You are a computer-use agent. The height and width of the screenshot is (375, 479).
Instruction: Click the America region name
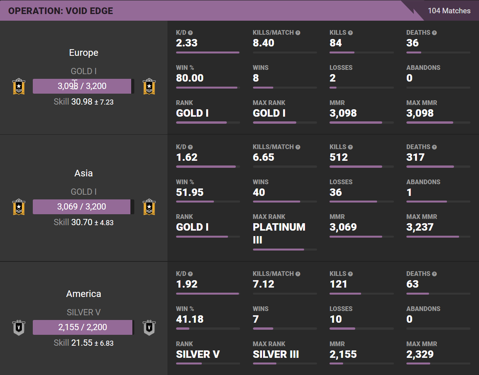click(84, 294)
